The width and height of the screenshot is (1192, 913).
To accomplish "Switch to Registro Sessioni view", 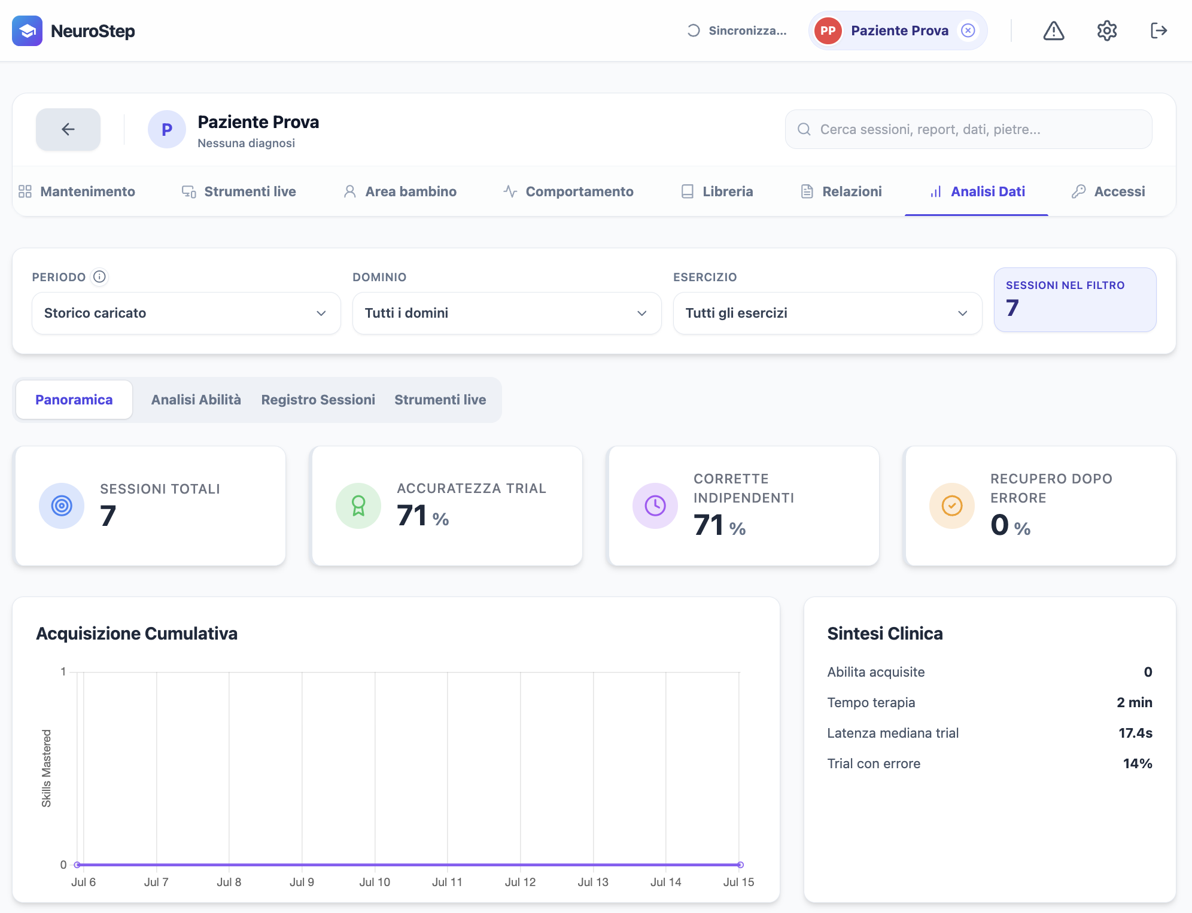I will [x=318, y=400].
